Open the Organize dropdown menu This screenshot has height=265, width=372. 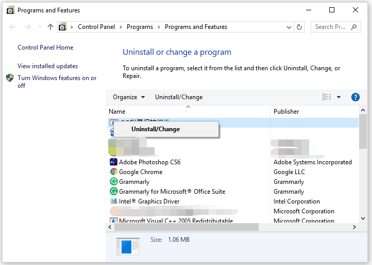[129, 97]
